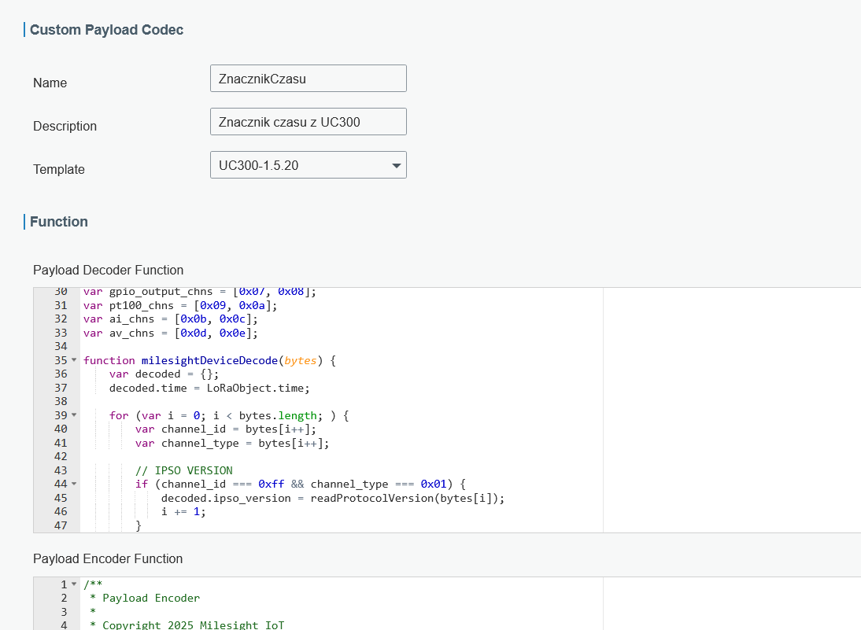
Task: Collapse the for loop fold at line 39
Action: click(x=74, y=415)
